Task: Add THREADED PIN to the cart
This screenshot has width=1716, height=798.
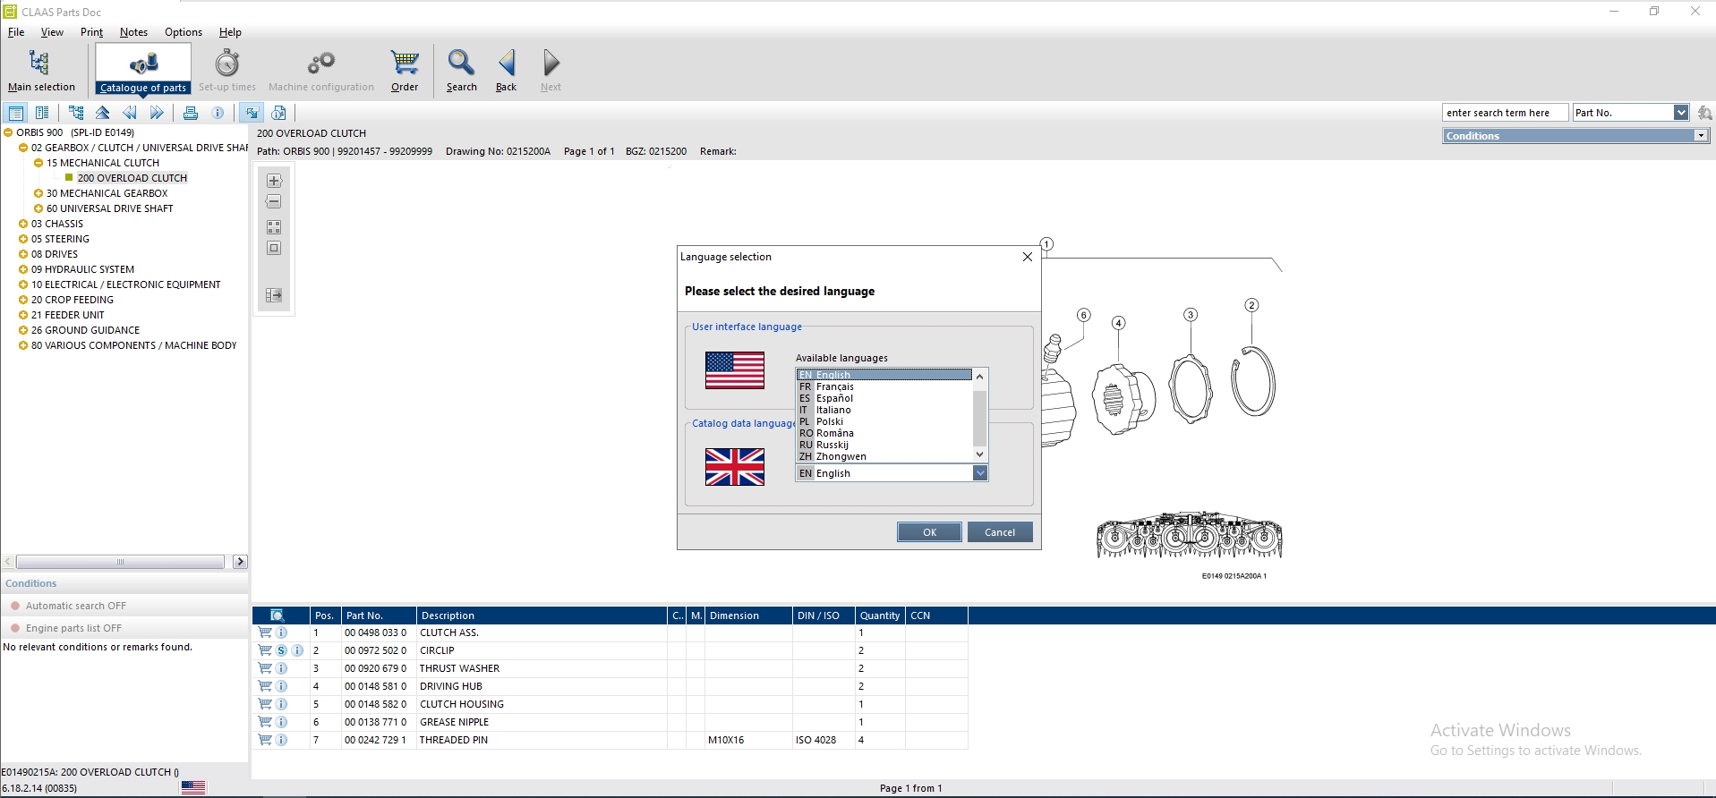Action: click(265, 740)
